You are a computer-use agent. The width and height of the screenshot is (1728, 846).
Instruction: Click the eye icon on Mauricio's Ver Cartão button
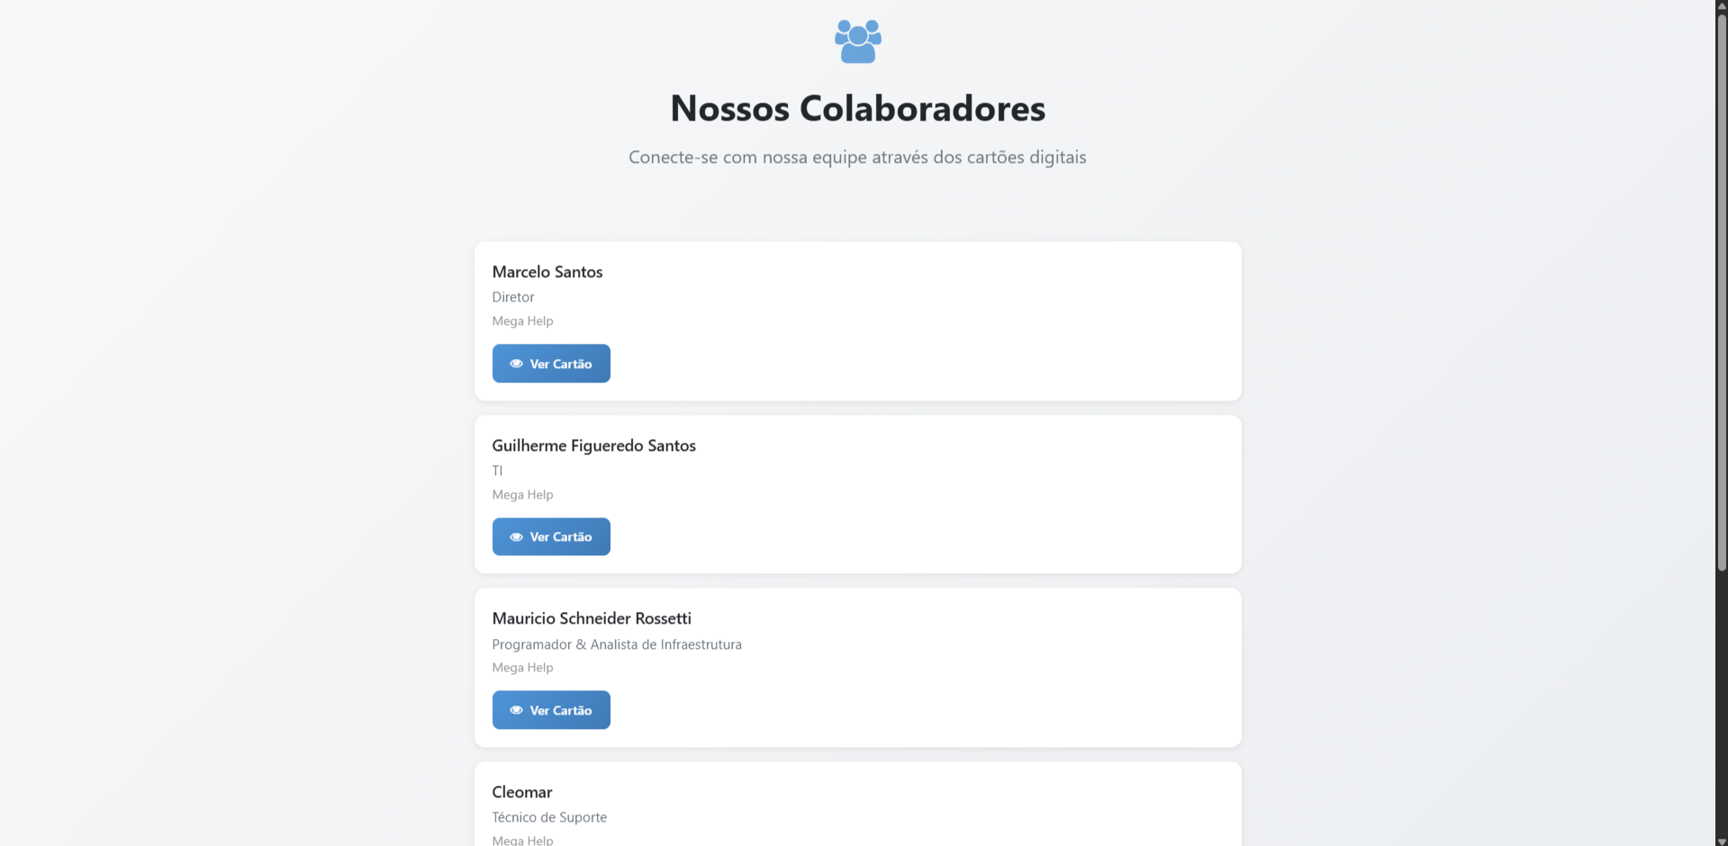[x=517, y=710]
